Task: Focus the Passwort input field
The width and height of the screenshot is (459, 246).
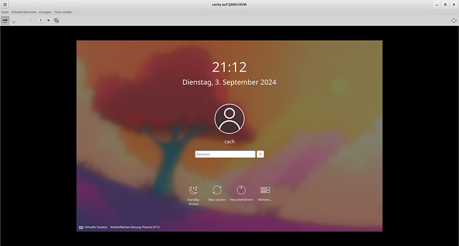Action: click(225, 154)
